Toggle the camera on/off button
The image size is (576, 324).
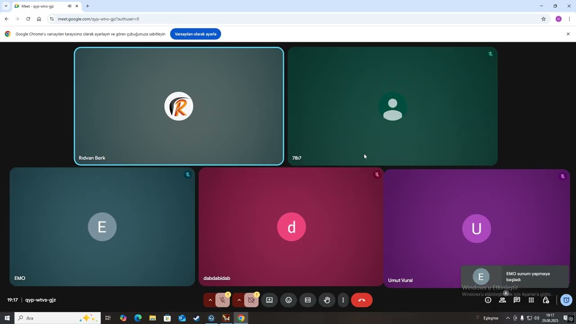coord(252,300)
